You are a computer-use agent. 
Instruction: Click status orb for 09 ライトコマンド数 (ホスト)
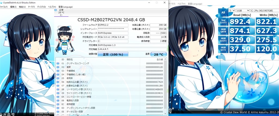click(58, 93)
